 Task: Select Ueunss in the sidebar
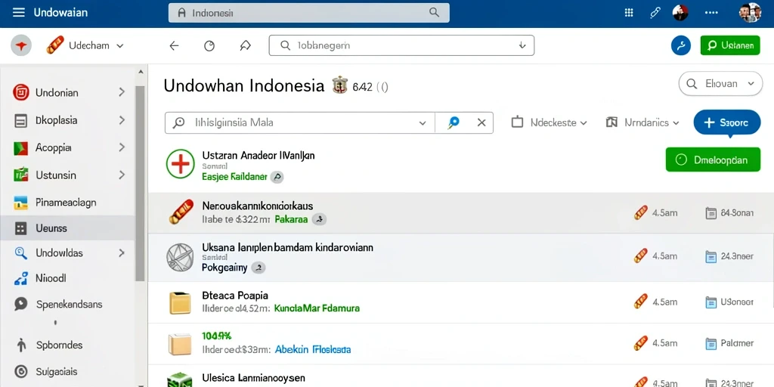[67, 228]
